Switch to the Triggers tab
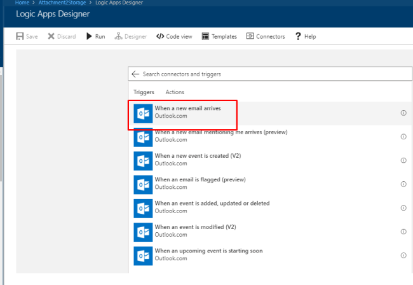The width and height of the screenshot is (413, 285). tap(144, 92)
